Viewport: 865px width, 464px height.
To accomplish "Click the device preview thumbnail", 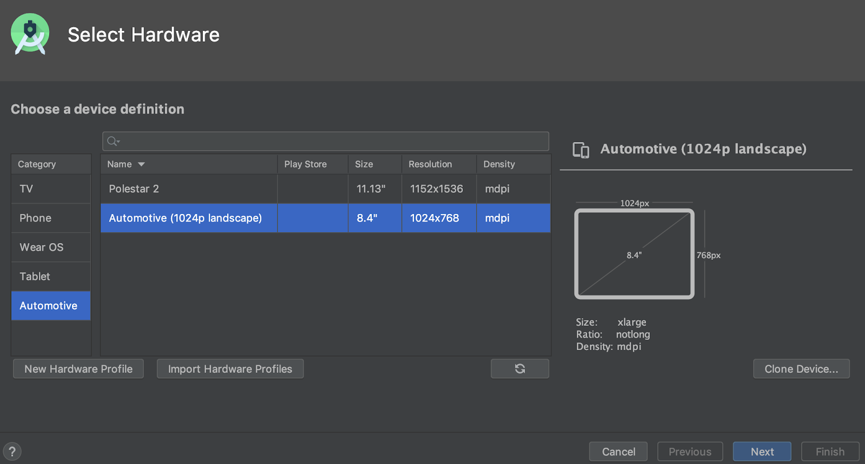I will point(634,254).
